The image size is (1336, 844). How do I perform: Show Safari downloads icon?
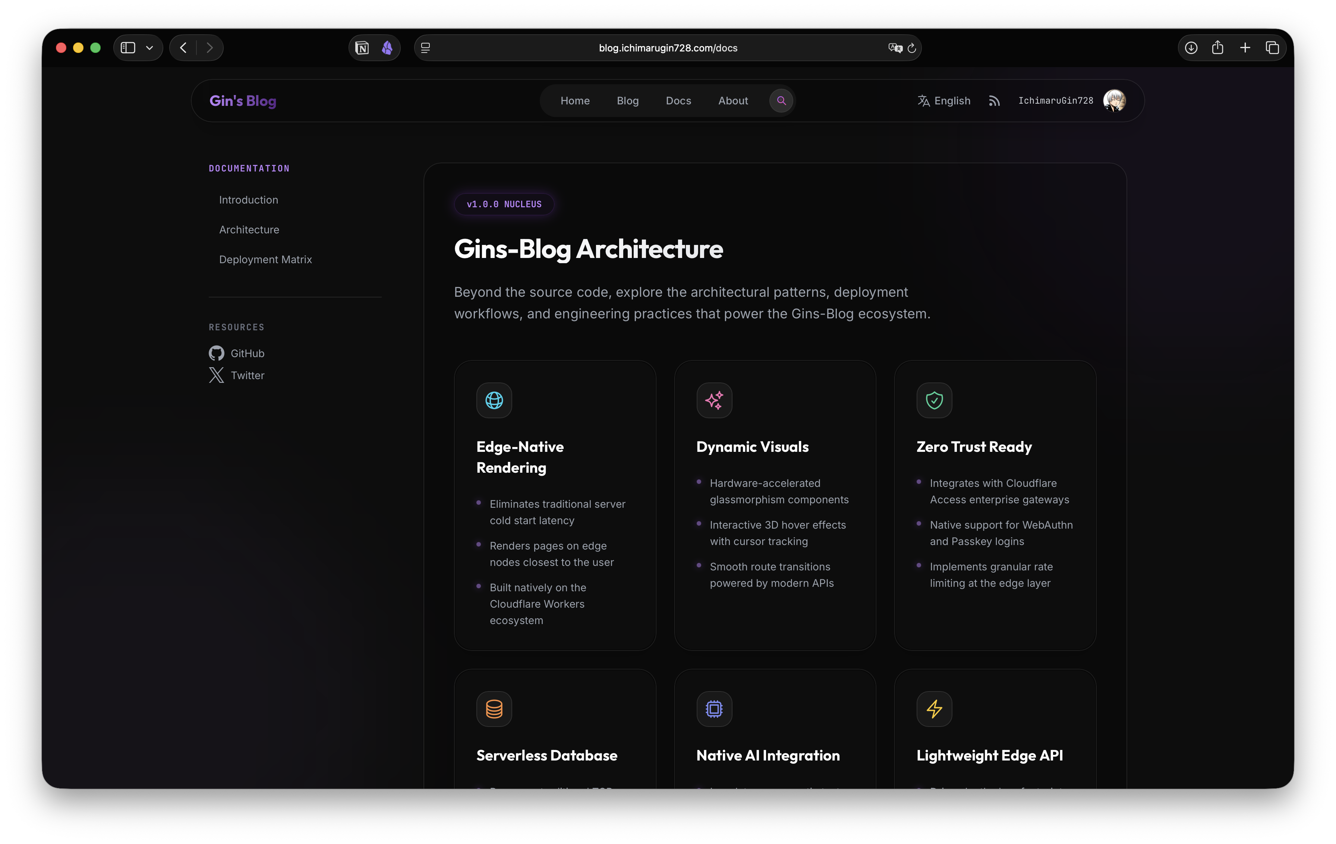[x=1191, y=48]
